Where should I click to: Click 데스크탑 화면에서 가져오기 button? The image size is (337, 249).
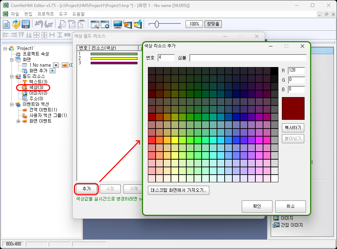(179, 190)
